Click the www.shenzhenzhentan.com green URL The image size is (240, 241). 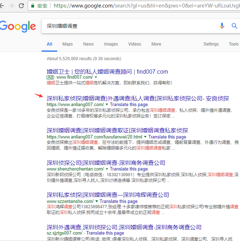point(75,169)
